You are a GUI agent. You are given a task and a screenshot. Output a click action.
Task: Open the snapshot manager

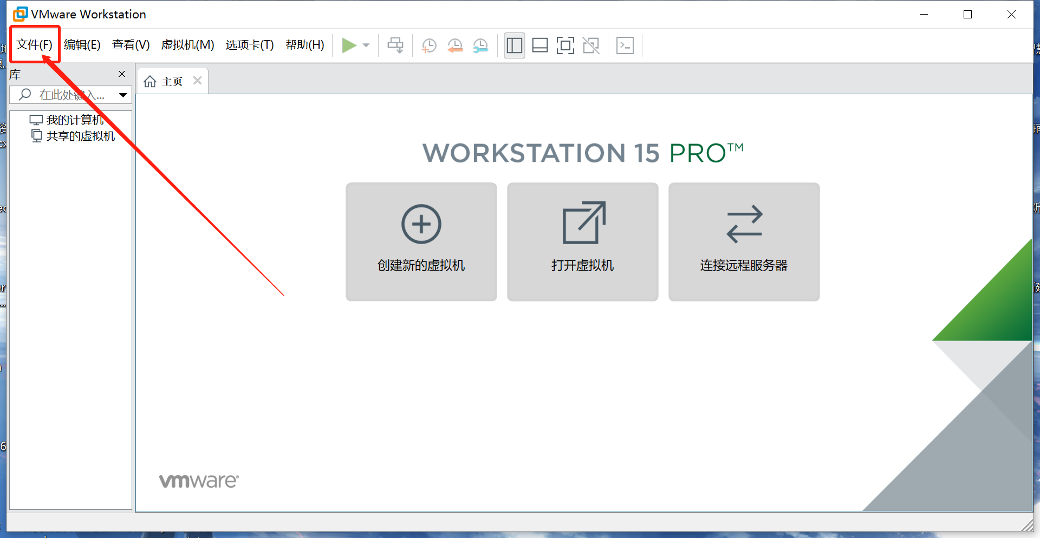coord(480,45)
